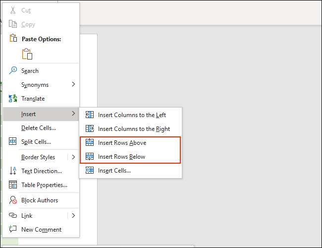Click the Table Properties icon
The width and height of the screenshot is (322, 248).
point(13,185)
